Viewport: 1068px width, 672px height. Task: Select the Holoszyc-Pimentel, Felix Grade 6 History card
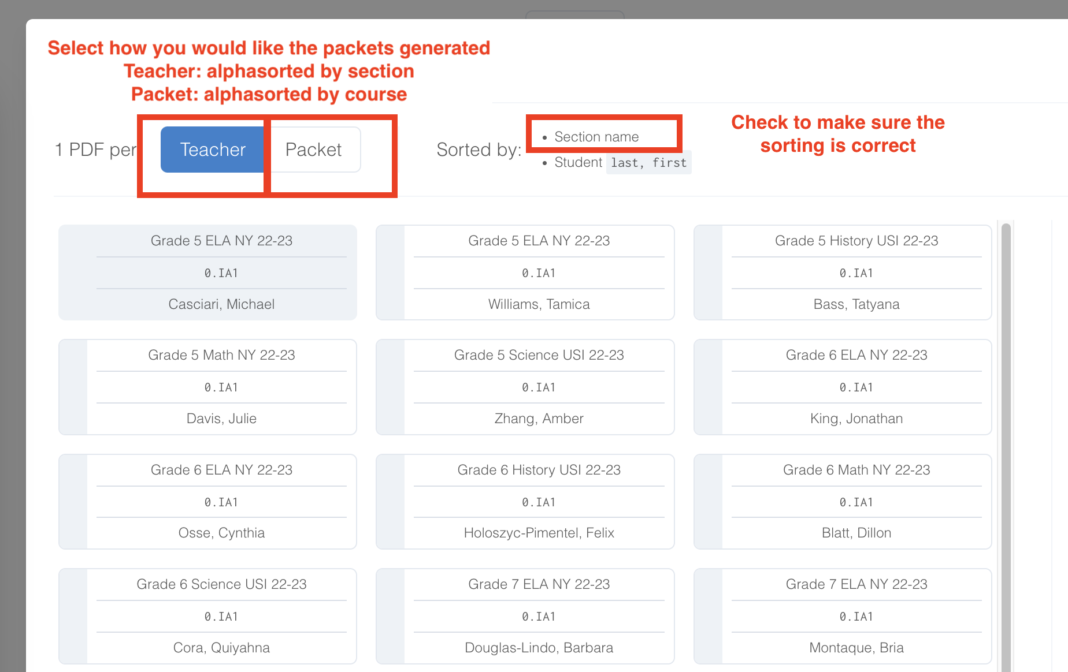[525, 502]
